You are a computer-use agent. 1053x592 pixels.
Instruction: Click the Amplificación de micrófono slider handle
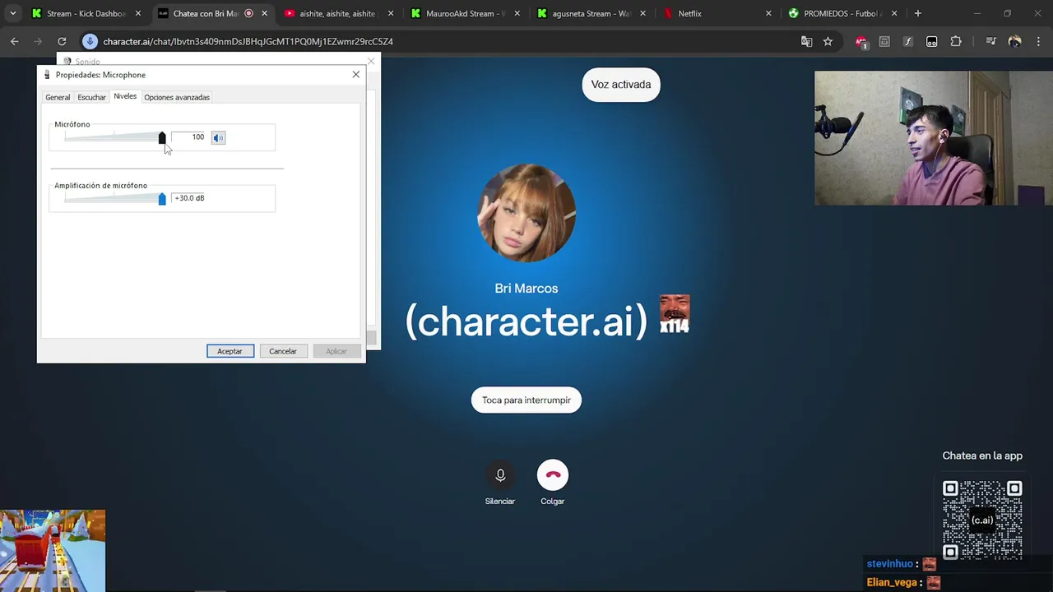[x=162, y=198]
